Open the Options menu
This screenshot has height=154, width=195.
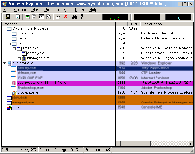click(20, 10)
